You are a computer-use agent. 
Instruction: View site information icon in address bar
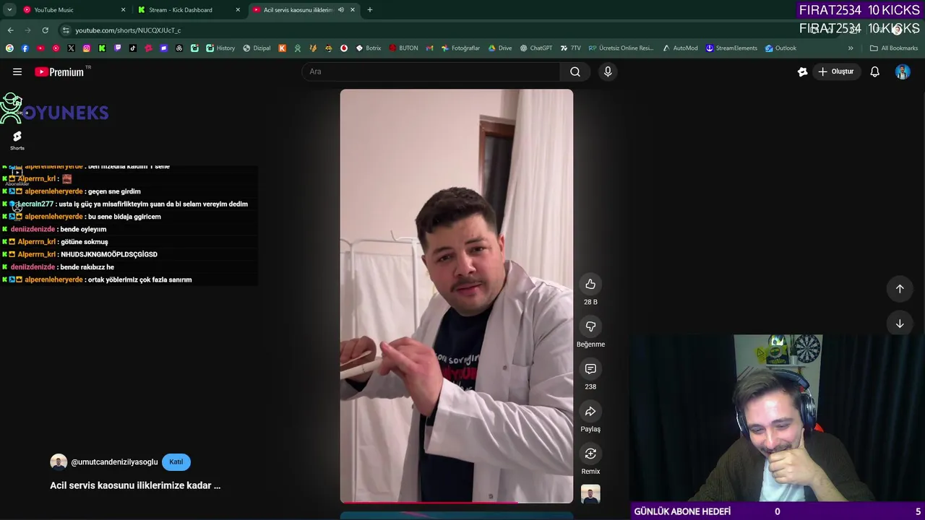[x=66, y=30]
